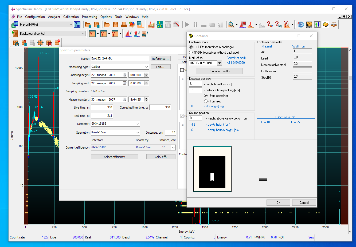Click the balance scales toolbar icon
Image resolution: width=356 pixels, height=247 pixels.
coord(334,25)
